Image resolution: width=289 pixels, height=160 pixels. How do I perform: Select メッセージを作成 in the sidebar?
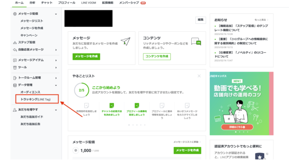tap(32, 28)
